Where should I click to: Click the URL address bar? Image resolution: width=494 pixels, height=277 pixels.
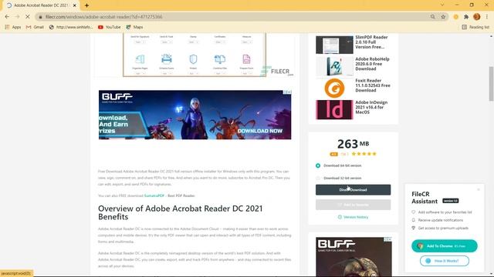point(233,17)
